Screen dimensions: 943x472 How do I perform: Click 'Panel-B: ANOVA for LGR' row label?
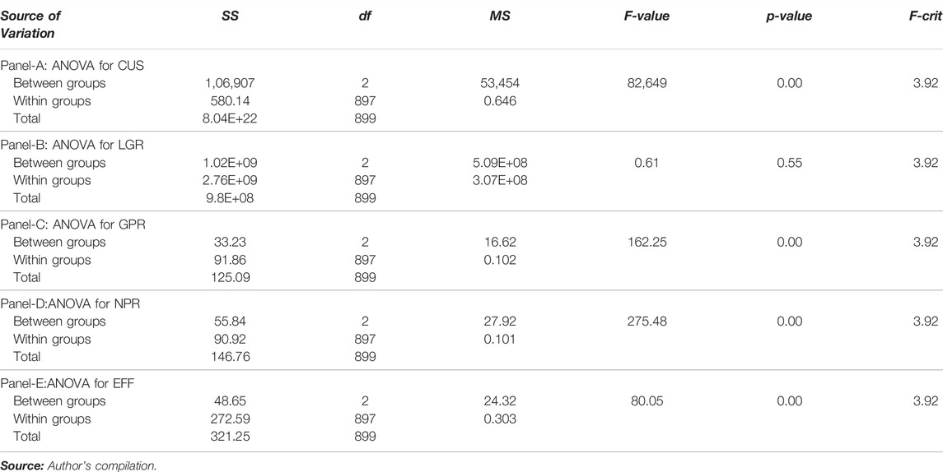[72, 145]
